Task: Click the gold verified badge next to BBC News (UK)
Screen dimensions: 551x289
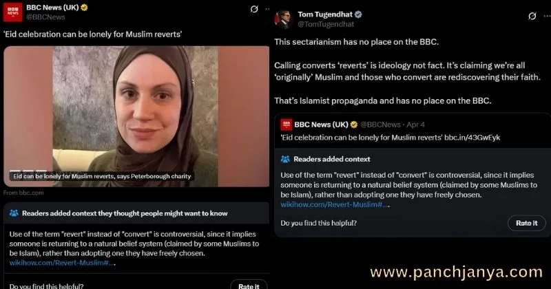Action: point(84,8)
